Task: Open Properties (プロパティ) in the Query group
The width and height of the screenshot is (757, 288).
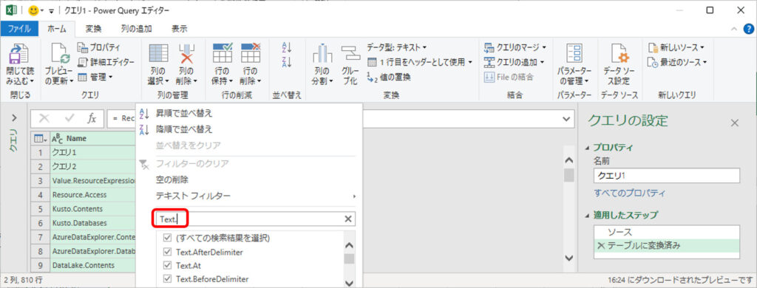Action: pos(98,47)
